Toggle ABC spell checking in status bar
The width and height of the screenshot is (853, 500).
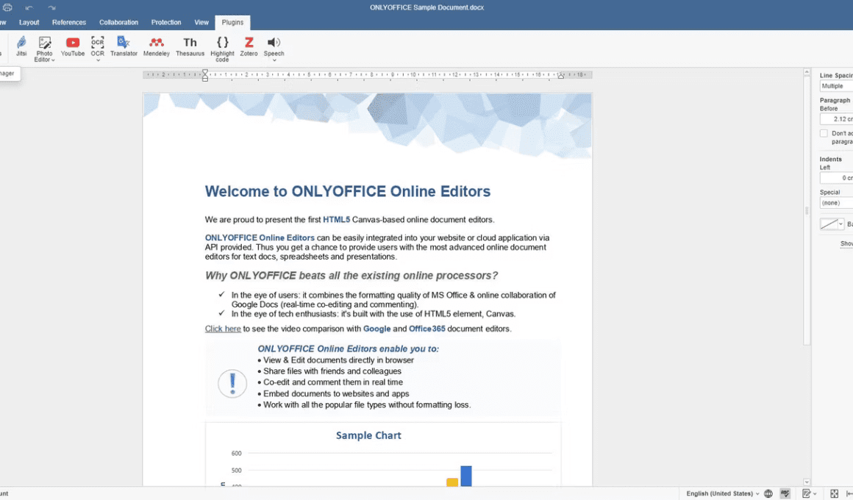[x=785, y=493]
